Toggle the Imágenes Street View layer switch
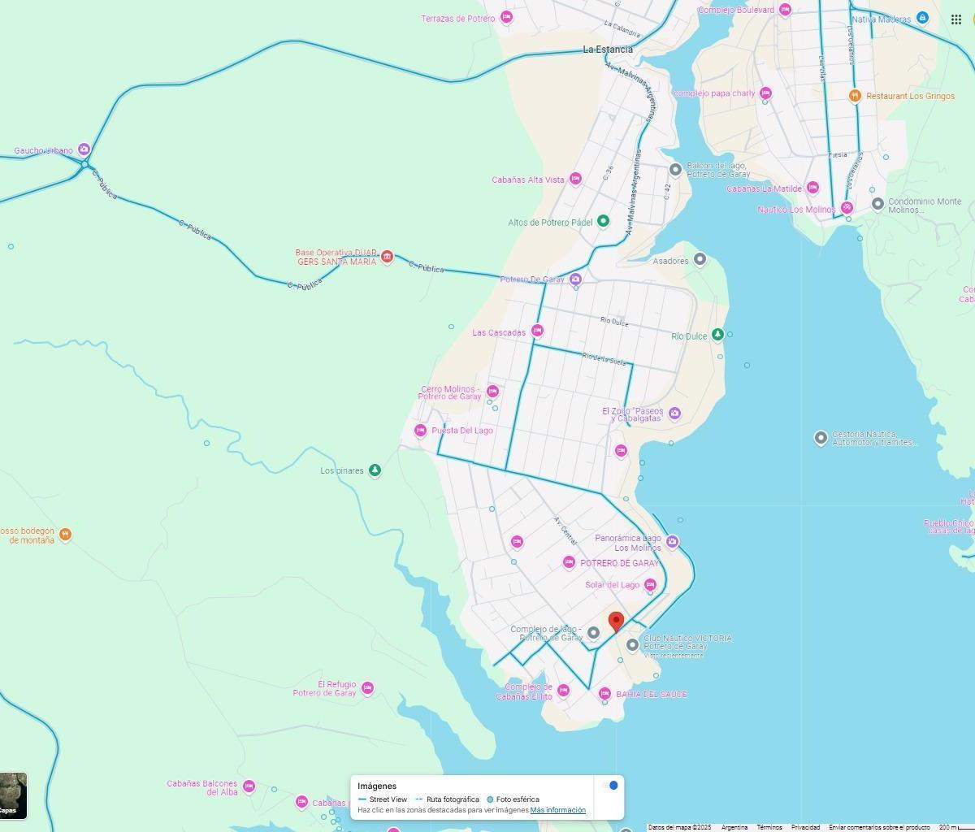The image size is (975, 832). (x=609, y=785)
